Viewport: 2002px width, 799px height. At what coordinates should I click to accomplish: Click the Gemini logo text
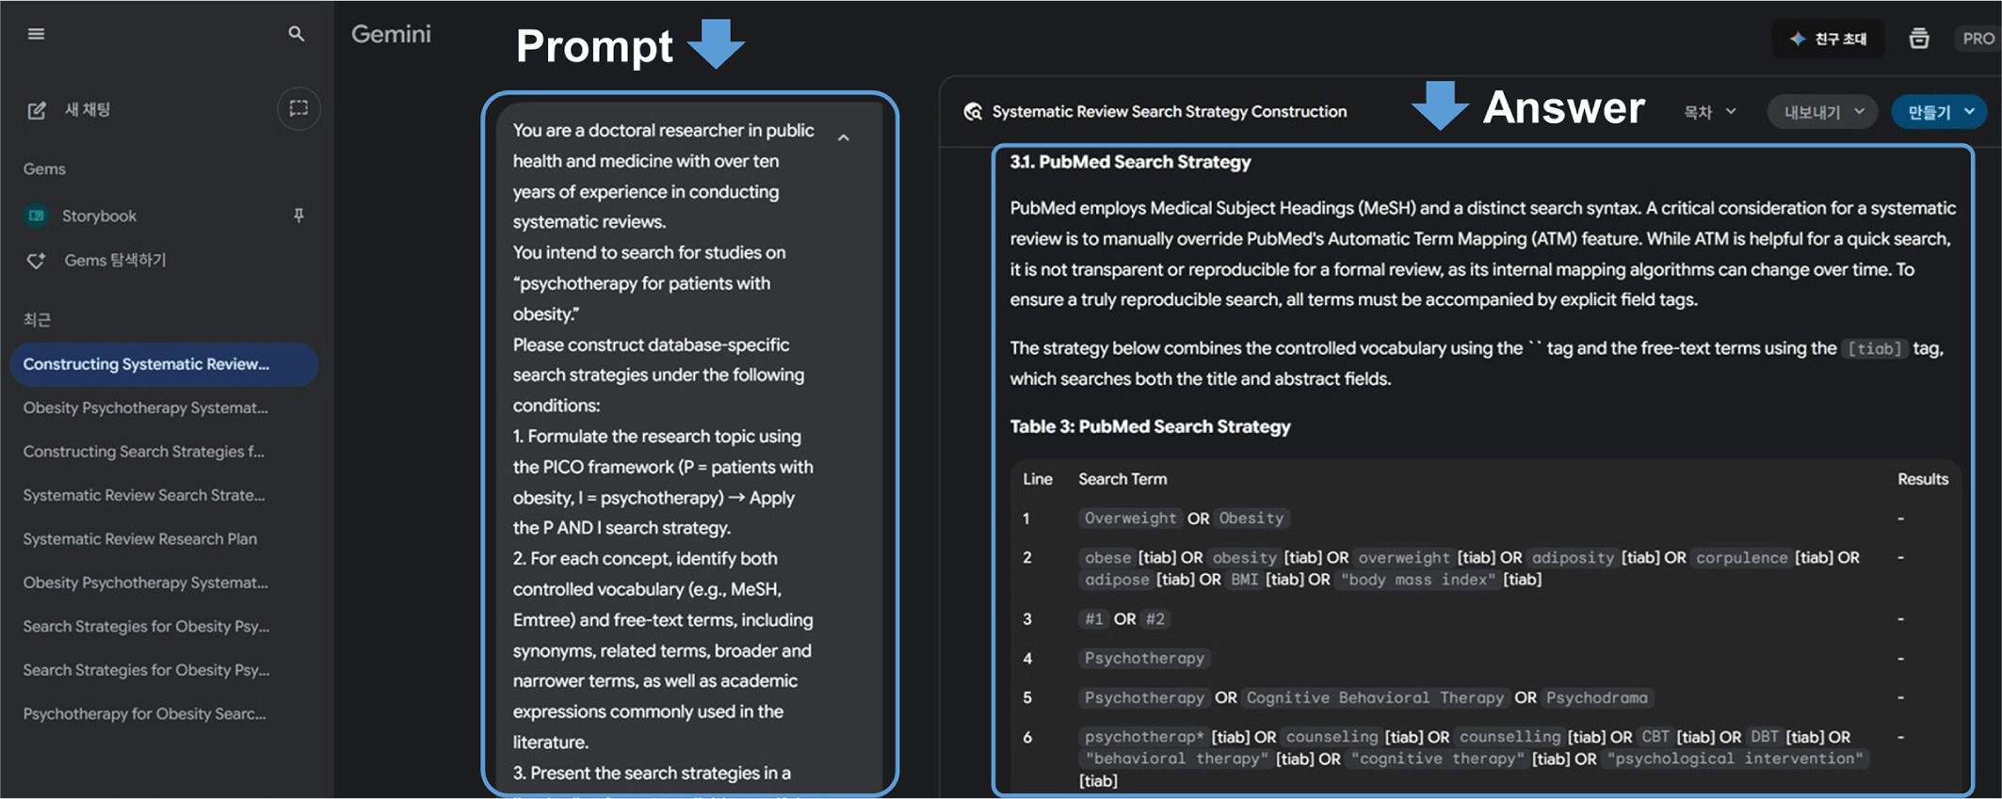coord(391,35)
